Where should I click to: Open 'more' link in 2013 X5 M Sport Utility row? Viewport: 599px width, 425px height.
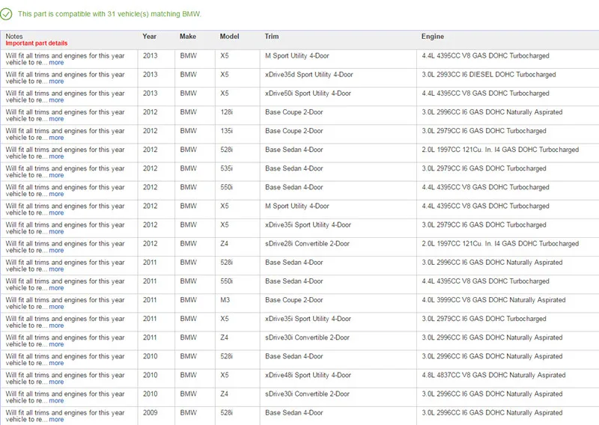tap(56, 63)
